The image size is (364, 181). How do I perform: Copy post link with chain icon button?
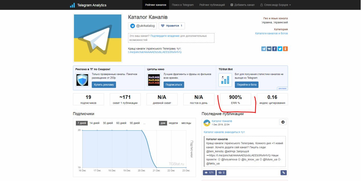[283, 173]
